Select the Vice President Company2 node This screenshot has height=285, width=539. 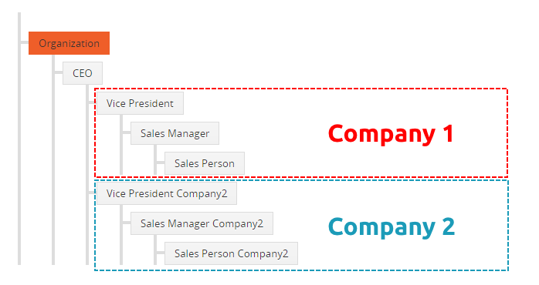click(x=167, y=193)
